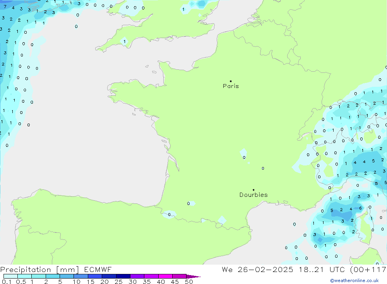The width and height of the screenshot is (387, 284).
Task: Click the '7' precipitation value on the map
Action: click(5, 7)
